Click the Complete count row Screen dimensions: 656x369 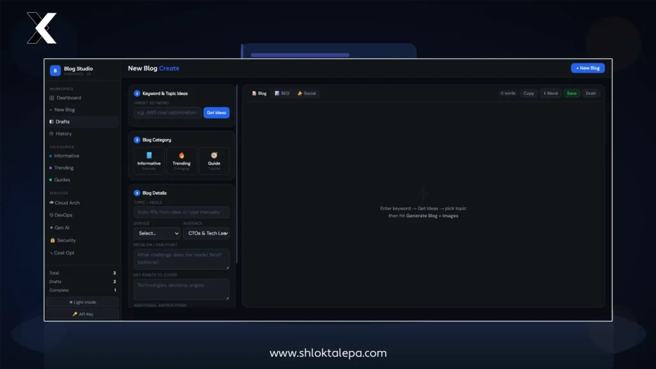pyautogui.click(x=83, y=290)
